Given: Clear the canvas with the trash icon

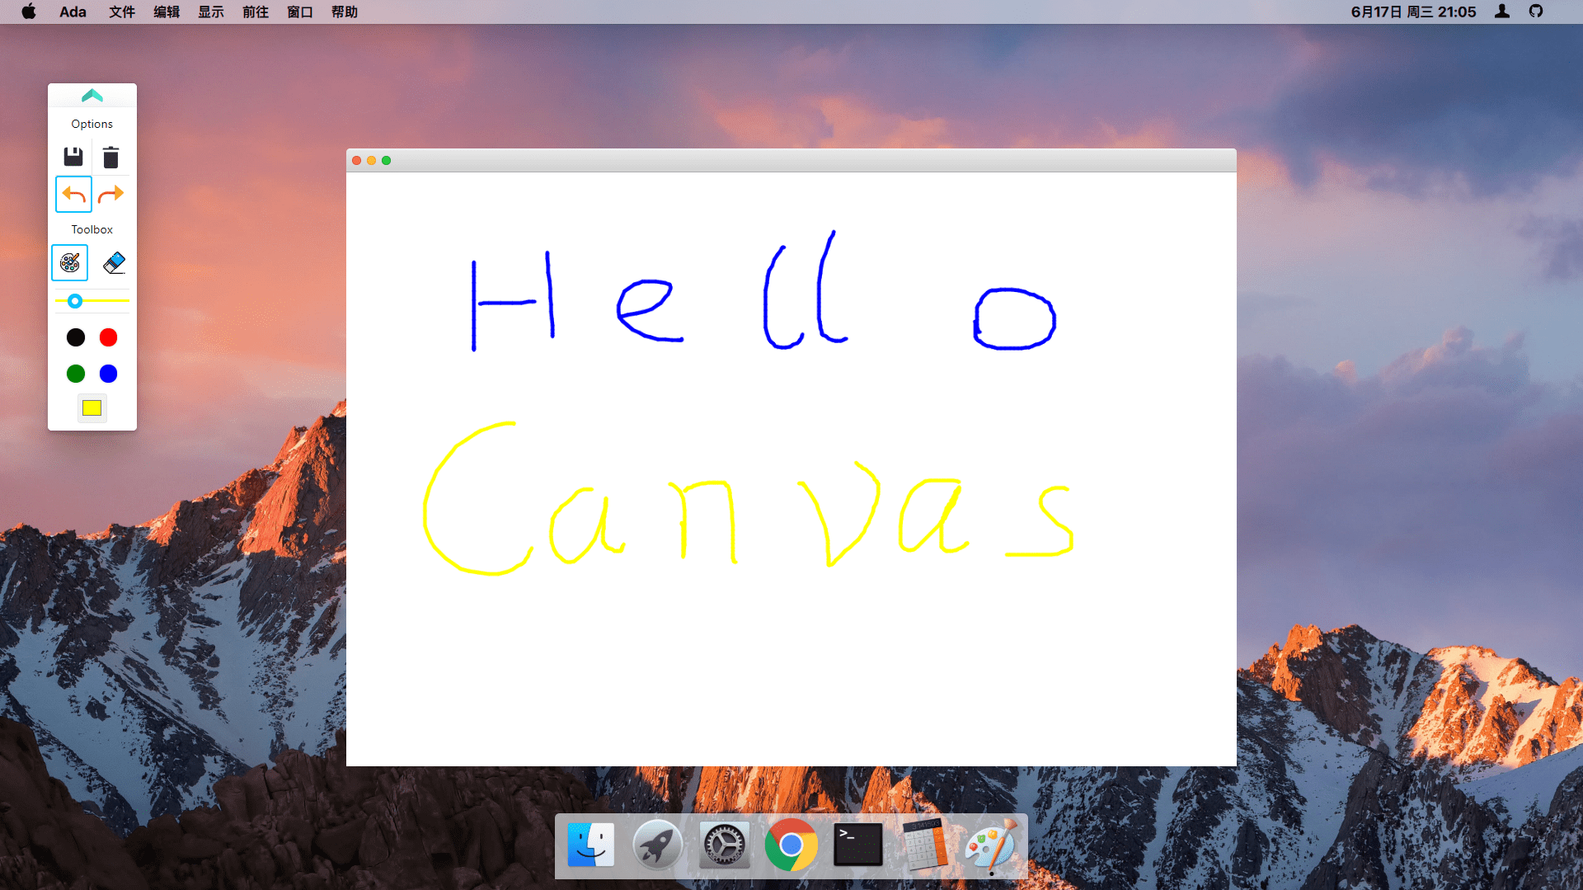Looking at the screenshot, I should pyautogui.click(x=110, y=156).
